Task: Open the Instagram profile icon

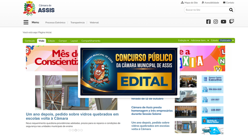Action: click(216, 22)
